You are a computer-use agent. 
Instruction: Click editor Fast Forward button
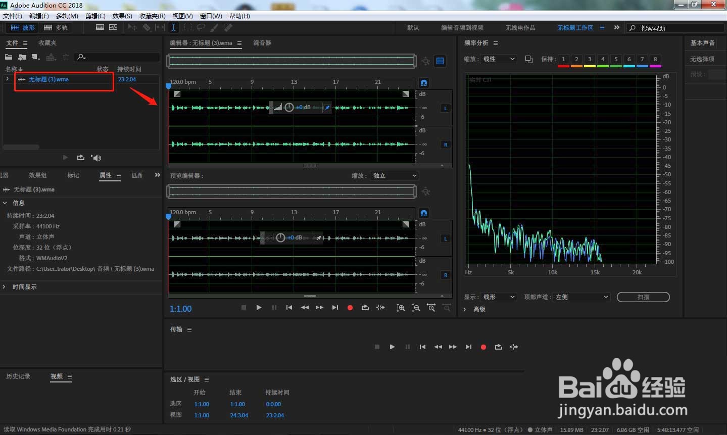point(320,307)
